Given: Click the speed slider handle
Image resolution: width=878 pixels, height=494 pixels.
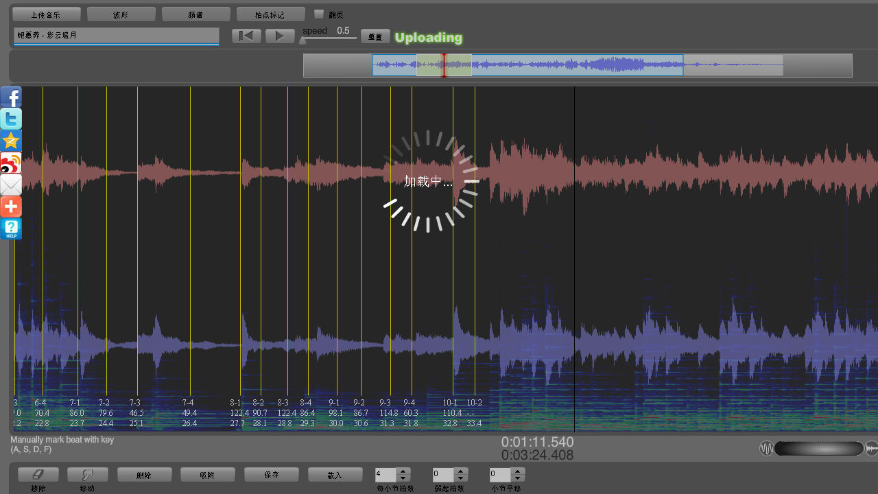Looking at the screenshot, I should coord(302,40).
